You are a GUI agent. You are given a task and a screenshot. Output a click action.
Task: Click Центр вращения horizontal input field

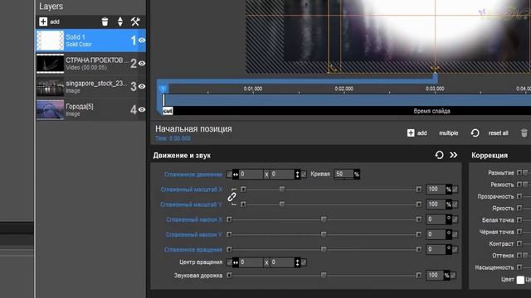click(251, 262)
